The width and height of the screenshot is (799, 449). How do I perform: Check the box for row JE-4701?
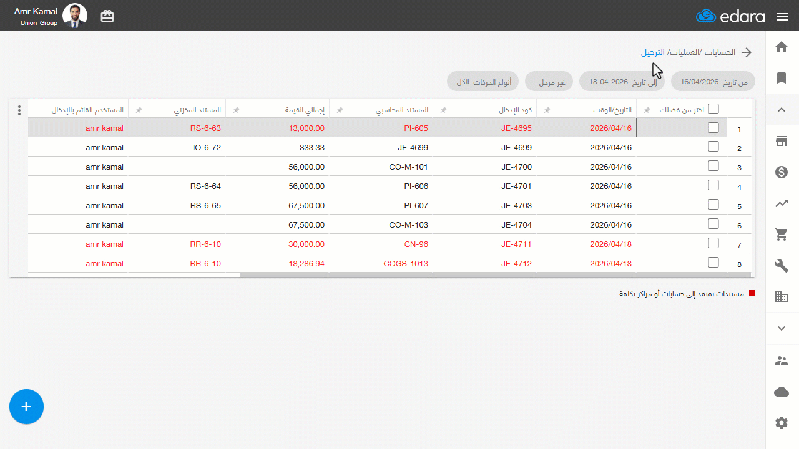click(x=713, y=185)
